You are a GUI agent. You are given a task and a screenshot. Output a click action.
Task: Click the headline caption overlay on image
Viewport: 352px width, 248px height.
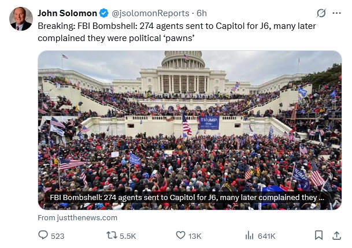[x=187, y=198]
